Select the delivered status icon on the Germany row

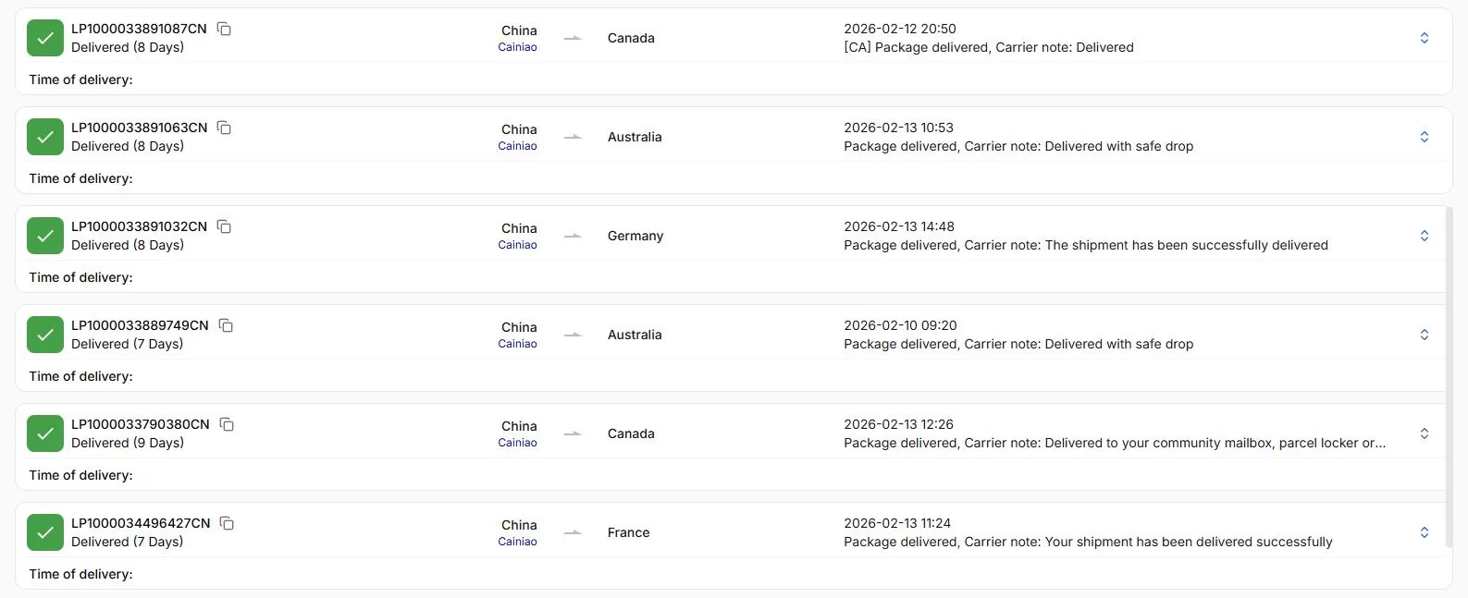coord(44,236)
